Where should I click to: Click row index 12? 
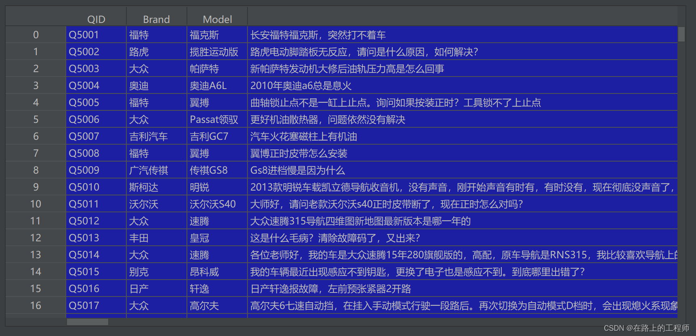coord(36,238)
